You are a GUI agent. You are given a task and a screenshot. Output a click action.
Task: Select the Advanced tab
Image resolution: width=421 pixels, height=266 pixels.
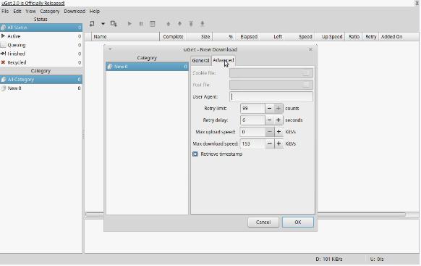coord(224,60)
